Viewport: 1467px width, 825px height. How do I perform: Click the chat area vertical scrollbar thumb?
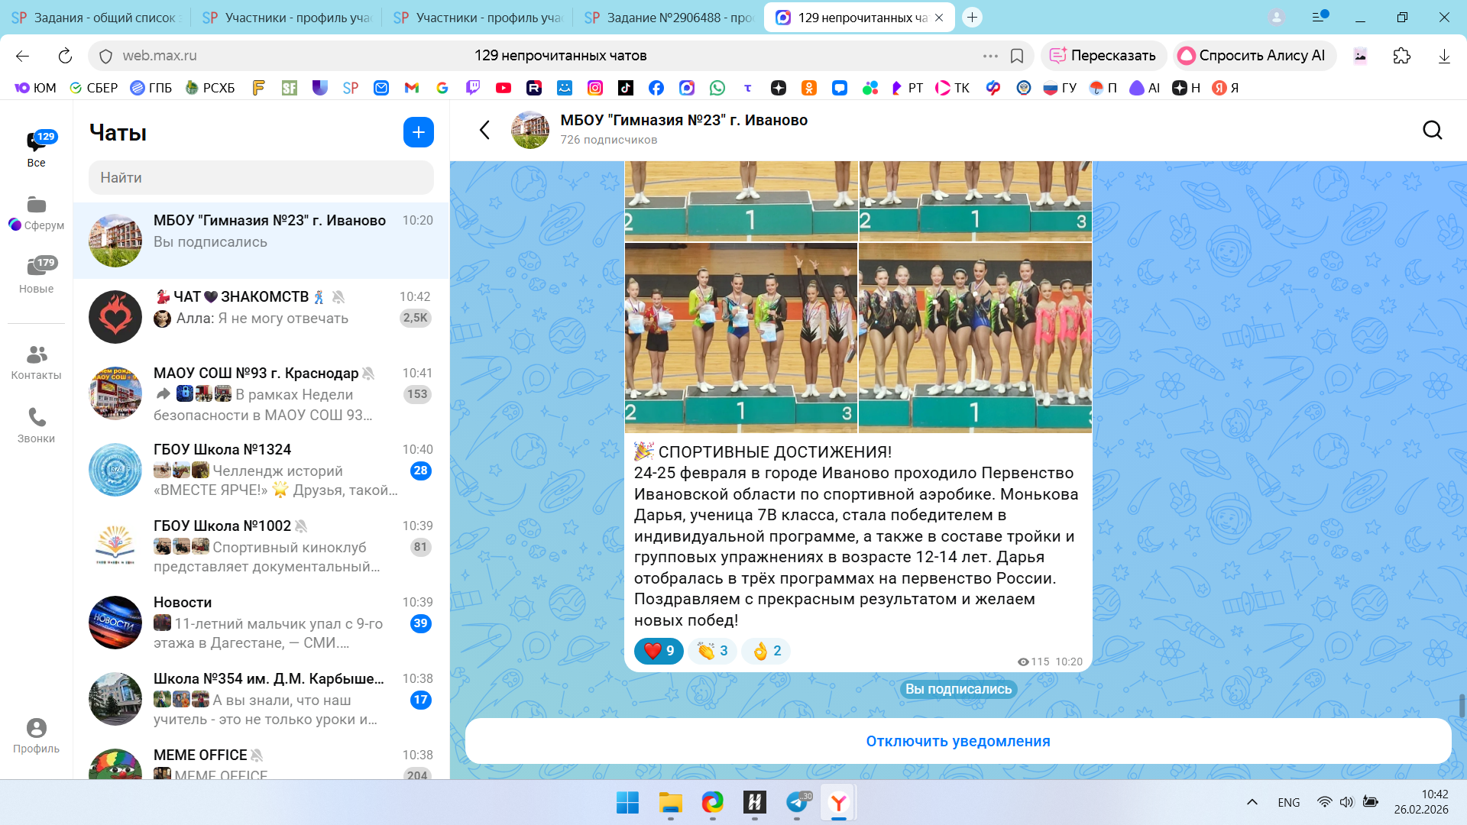coord(1462,706)
